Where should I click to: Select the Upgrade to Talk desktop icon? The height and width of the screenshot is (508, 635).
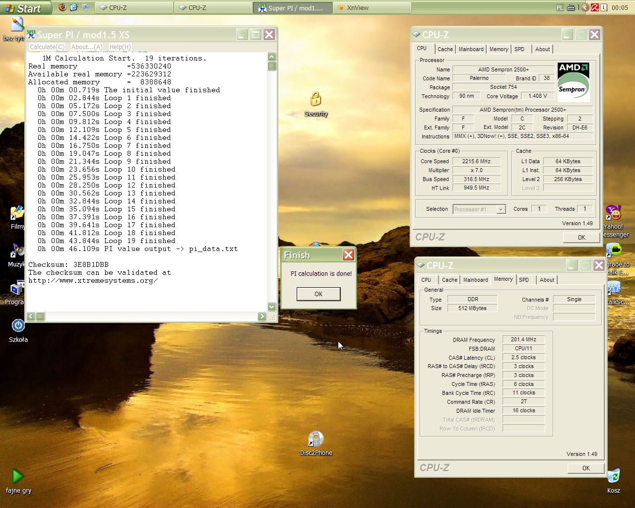tap(616, 259)
